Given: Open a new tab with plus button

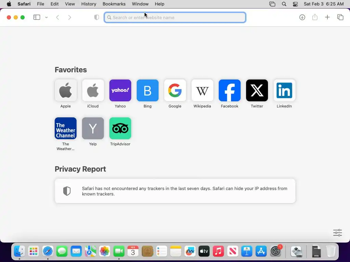Looking at the screenshot, I should (327, 17).
